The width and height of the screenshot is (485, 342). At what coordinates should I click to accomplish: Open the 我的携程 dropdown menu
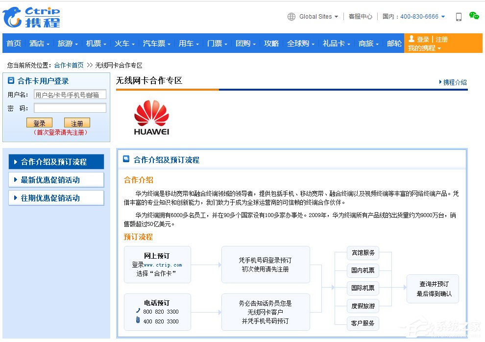click(x=424, y=48)
